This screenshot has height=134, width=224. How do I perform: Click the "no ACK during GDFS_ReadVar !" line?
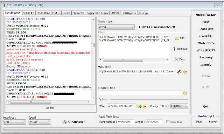click(x=24, y=59)
